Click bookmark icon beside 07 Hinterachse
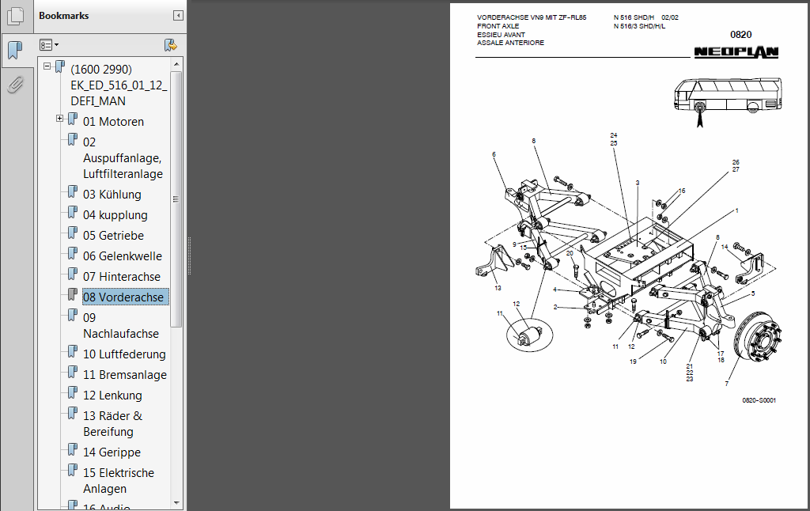 click(72, 274)
